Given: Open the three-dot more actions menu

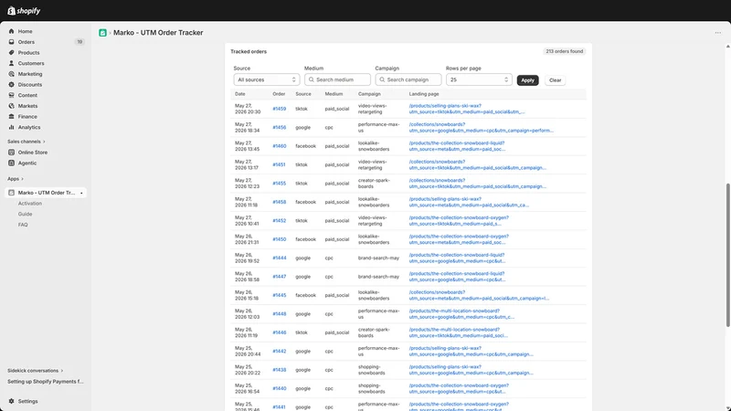Looking at the screenshot, I should coord(717,33).
